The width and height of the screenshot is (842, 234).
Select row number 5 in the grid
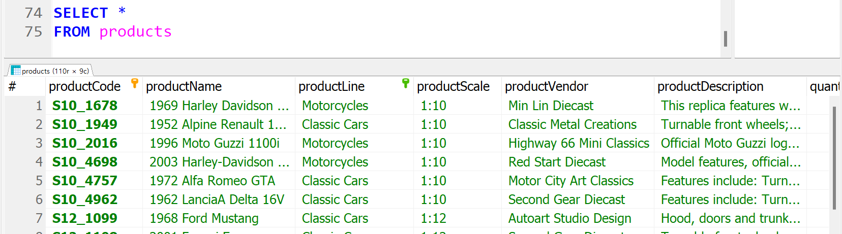tap(25, 181)
